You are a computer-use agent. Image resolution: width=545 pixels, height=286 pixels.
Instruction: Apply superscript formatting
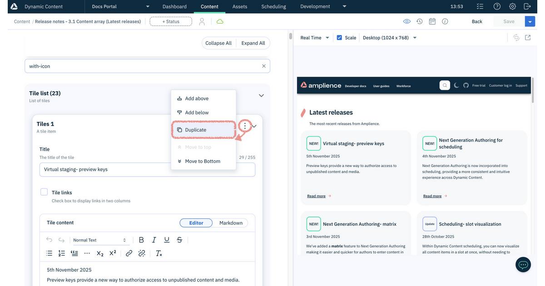pos(113,253)
